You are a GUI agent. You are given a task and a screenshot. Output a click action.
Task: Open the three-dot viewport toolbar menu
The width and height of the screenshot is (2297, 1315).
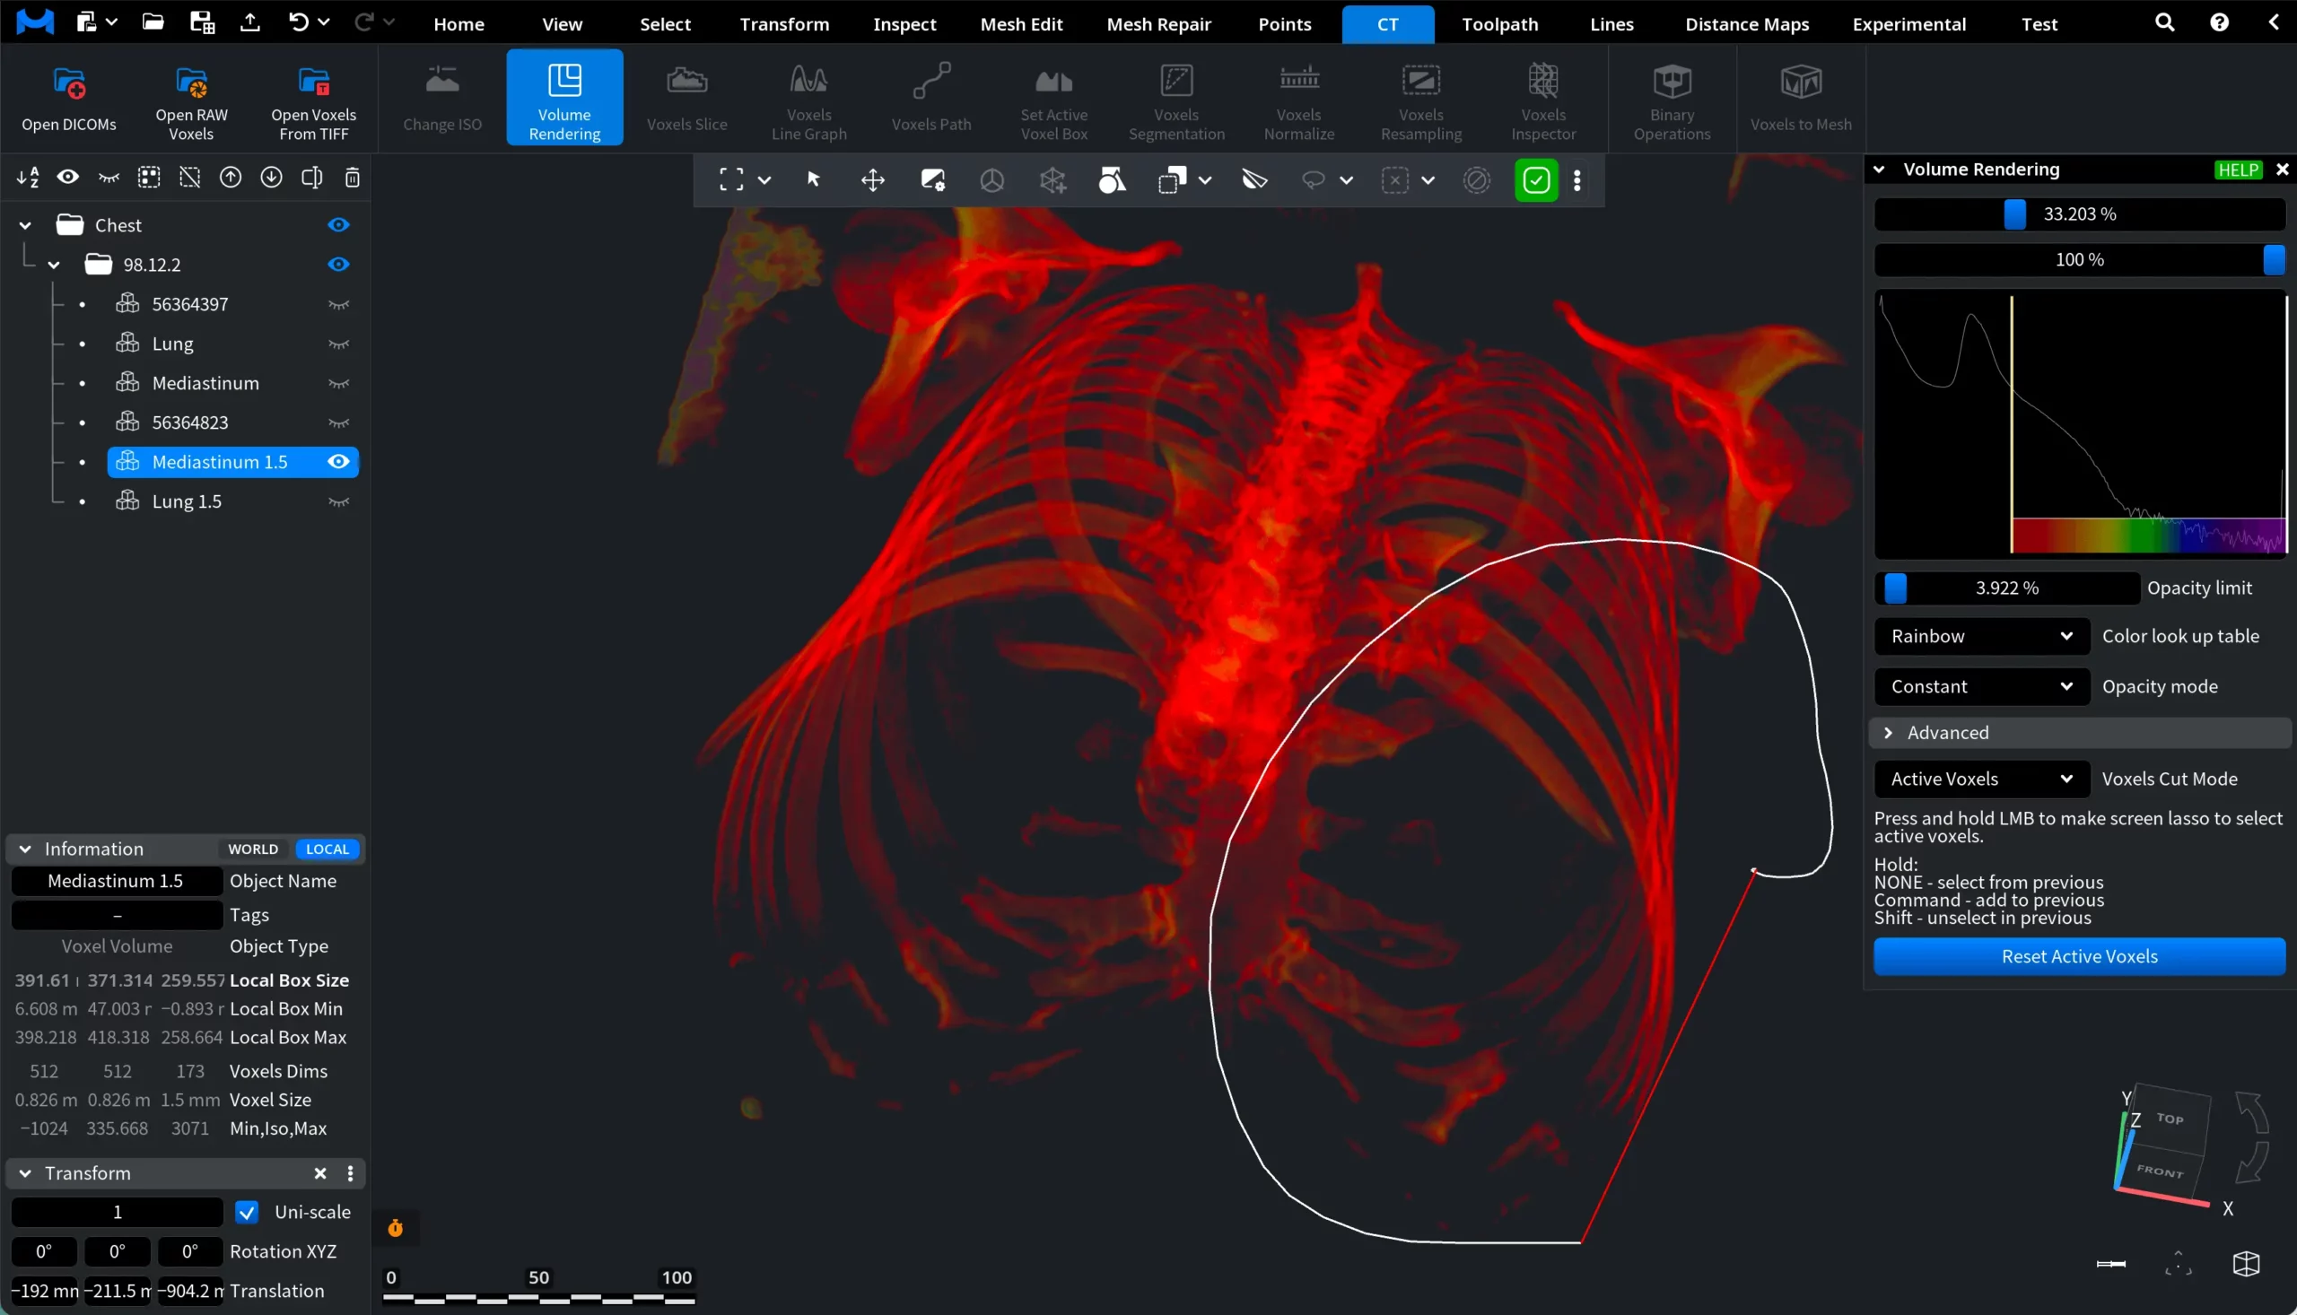(1577, 179)
